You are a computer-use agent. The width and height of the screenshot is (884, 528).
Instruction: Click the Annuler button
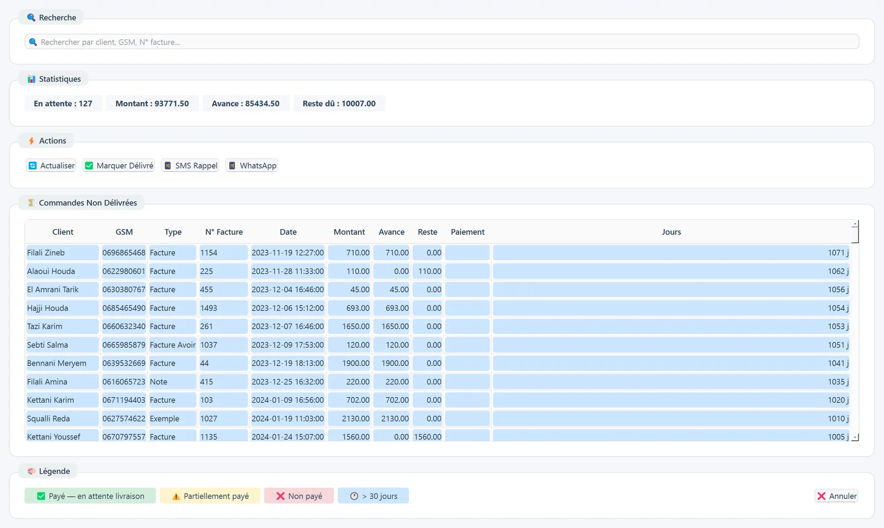pos(836,496)
